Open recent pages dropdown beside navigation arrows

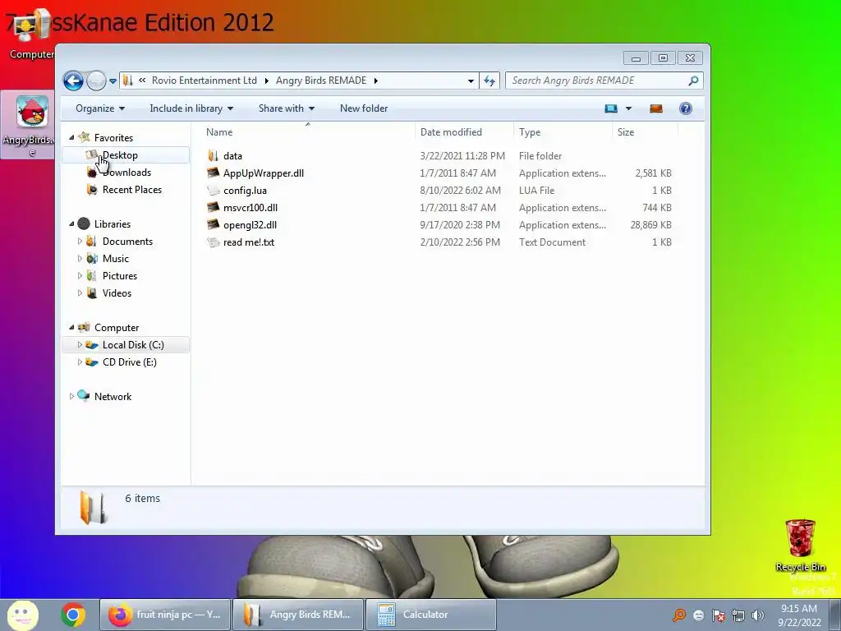click(x=113, y=81)
